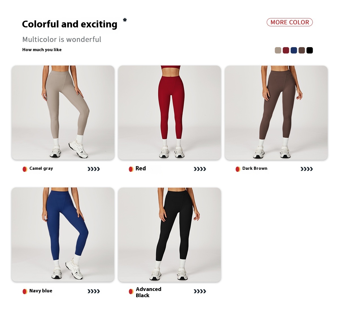This screenshot has height=313, width=339.
Task: Expand the arrows next to Camel gray
Action: pyautogui.click(x=94, y=169)
